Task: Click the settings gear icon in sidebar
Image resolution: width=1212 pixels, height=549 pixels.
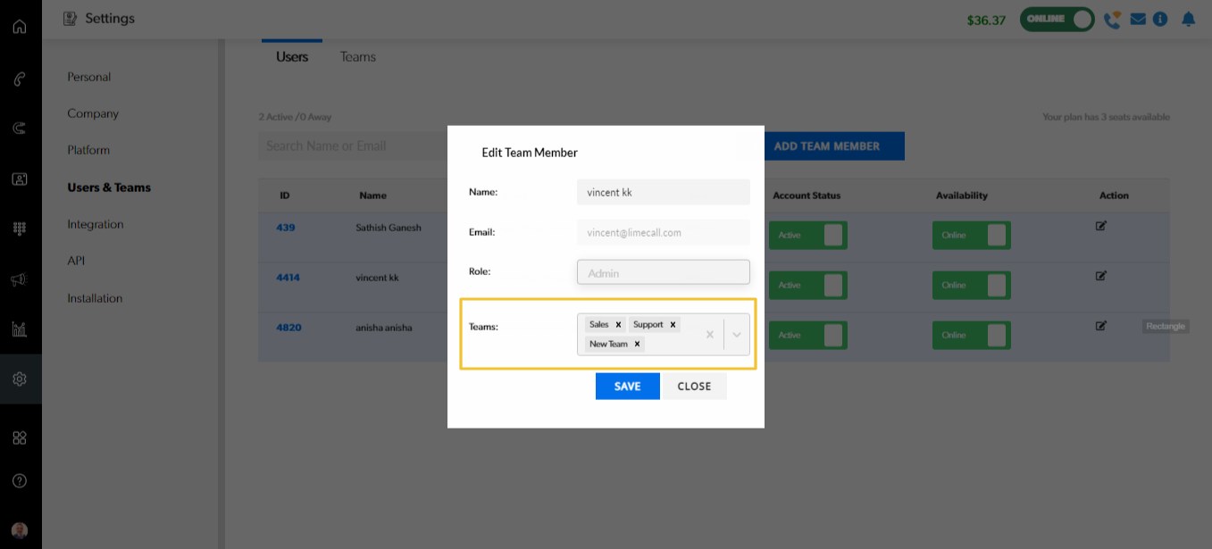Action: [x=20, y=378]
